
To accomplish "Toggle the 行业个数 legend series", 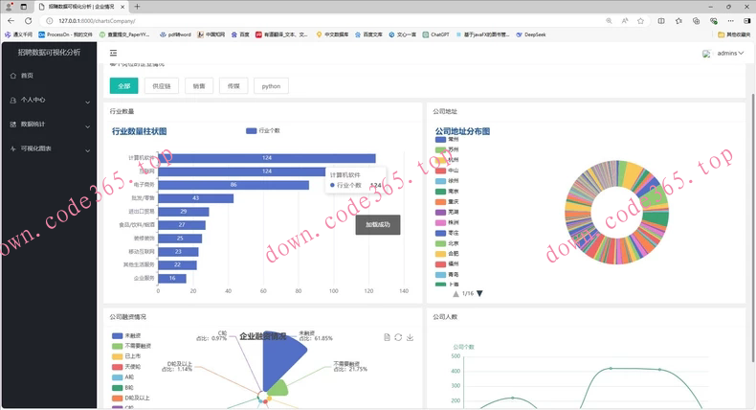I will coord(263,130).
